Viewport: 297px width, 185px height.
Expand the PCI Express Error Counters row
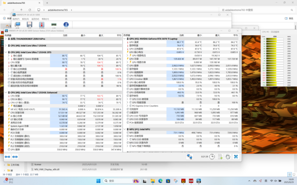[127, 106]
